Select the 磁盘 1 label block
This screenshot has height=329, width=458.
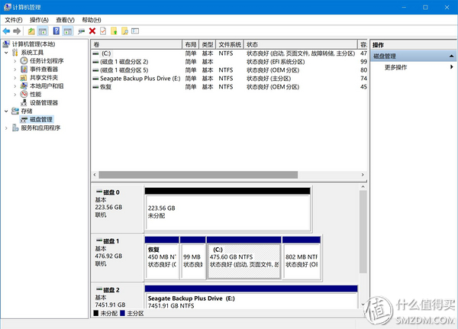(118, 257)
